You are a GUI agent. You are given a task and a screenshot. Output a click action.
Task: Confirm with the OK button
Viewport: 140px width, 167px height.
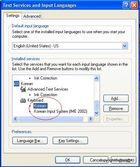(68, 160)
